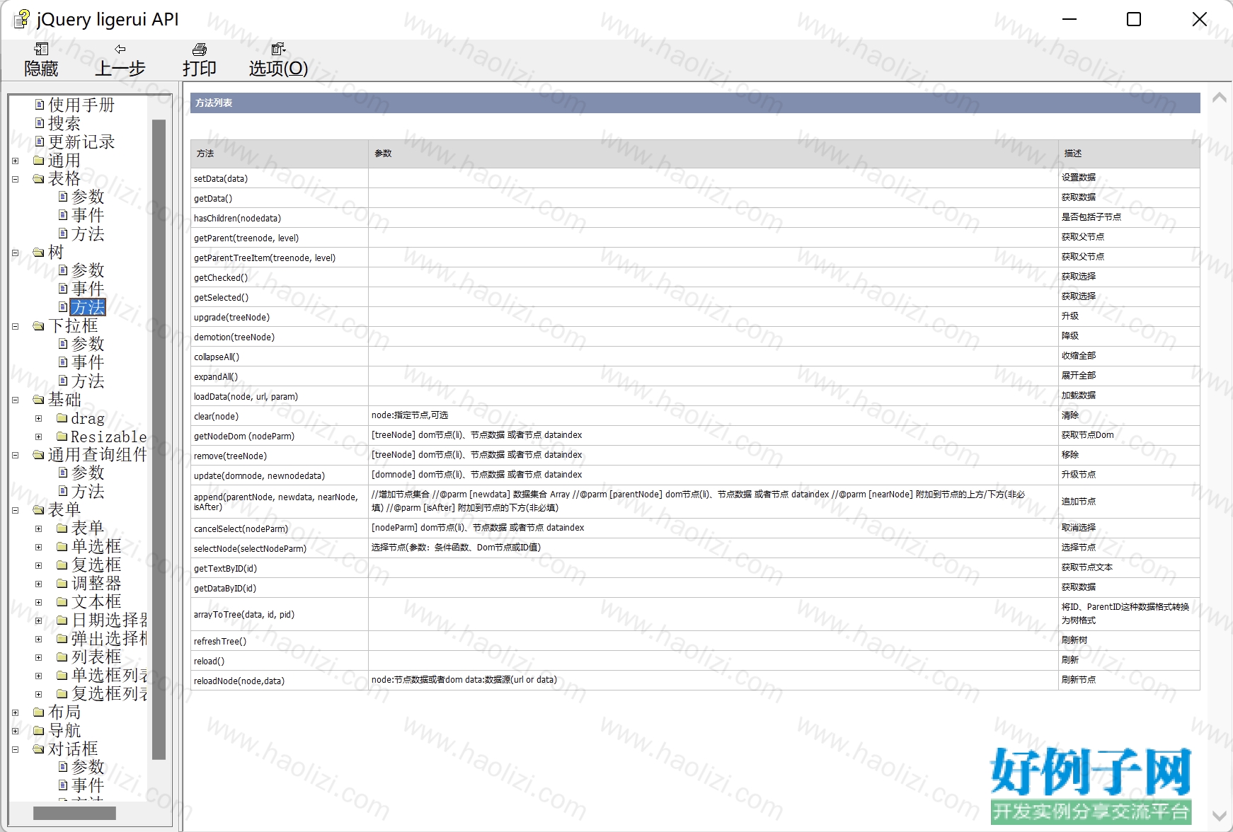Click the 通用 folder icon
This screenshot has height=832, width=1233.
click(39, 161)
